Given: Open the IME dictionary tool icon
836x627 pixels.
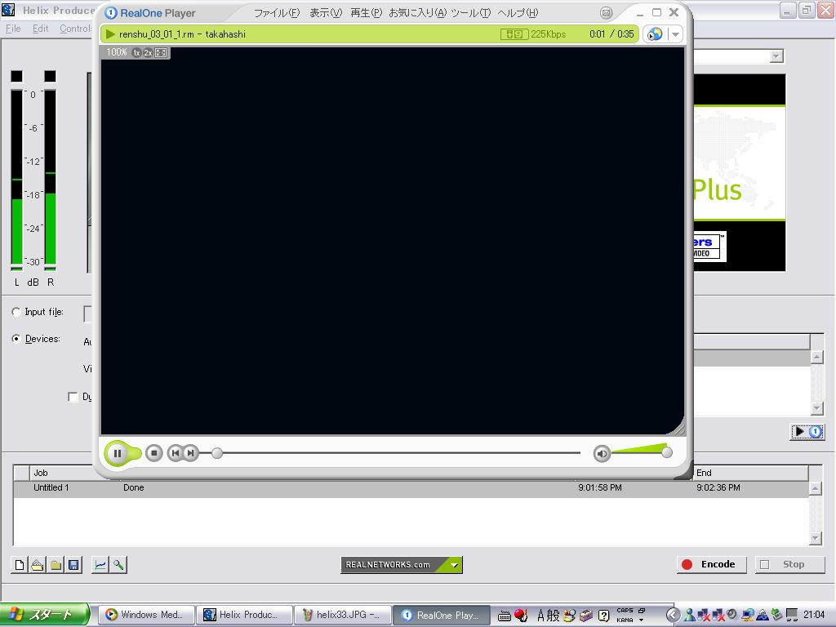Looking at the screenshot, I should click(x=586, y=616).
